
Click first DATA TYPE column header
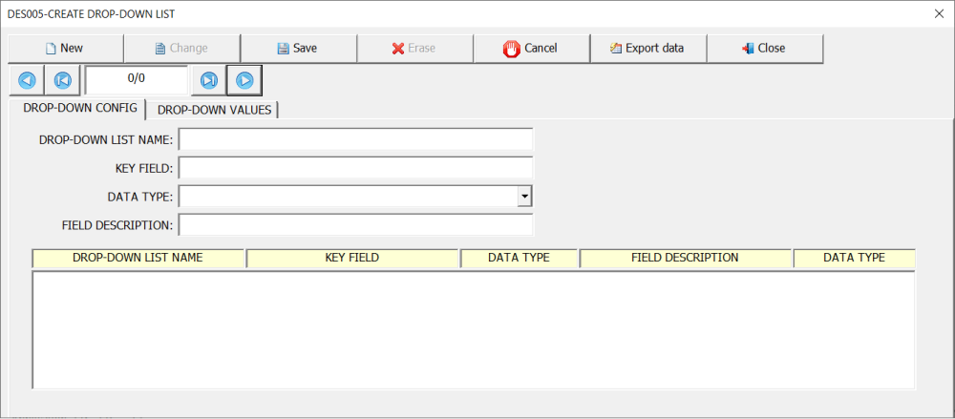(x=519, y=259)
